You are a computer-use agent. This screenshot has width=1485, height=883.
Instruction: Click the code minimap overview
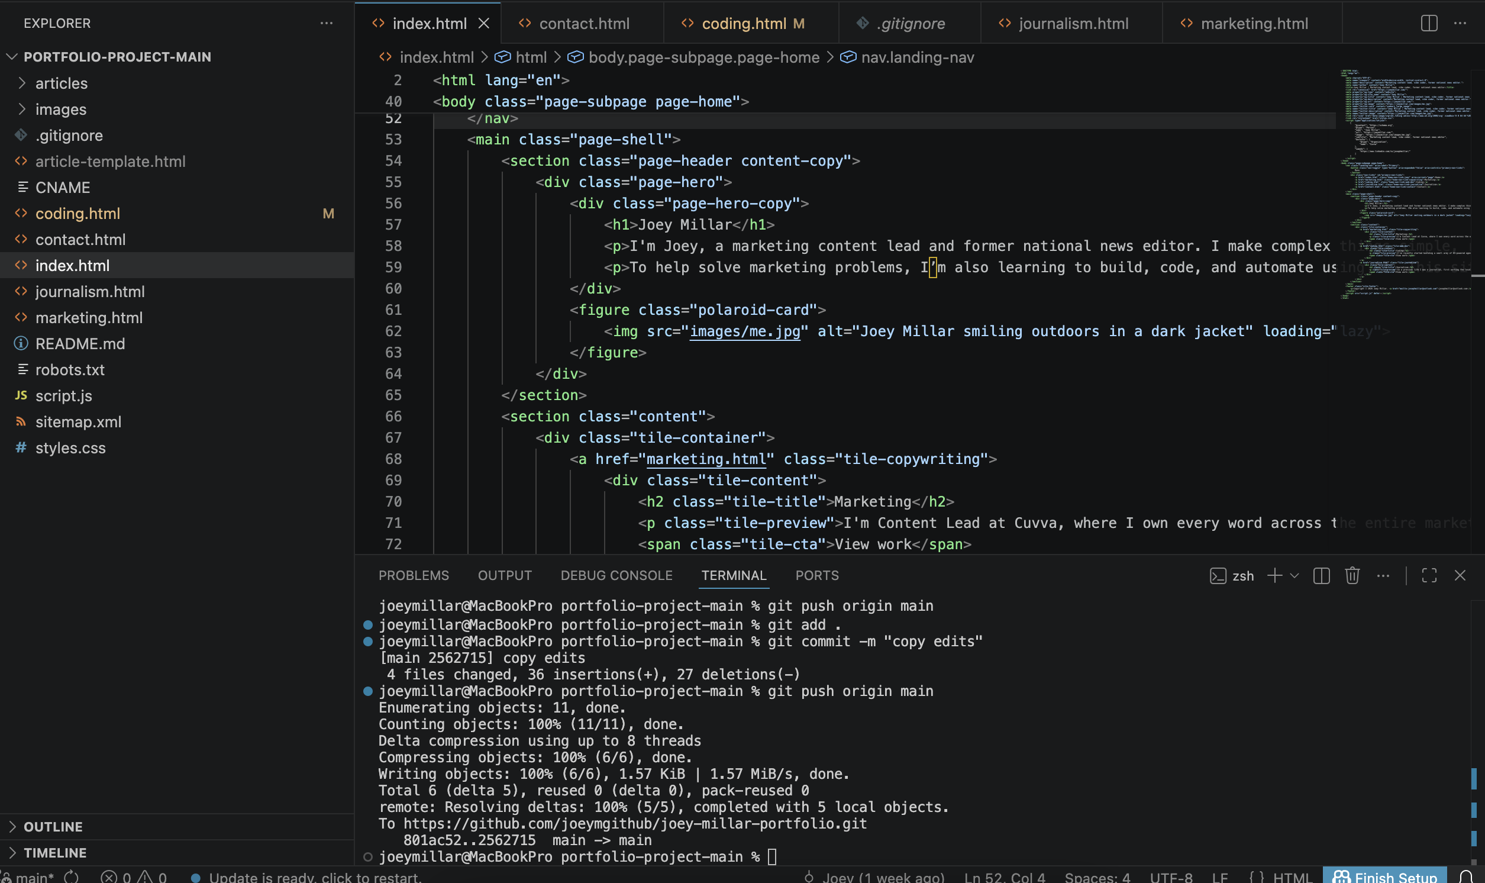pos(1405,183)
